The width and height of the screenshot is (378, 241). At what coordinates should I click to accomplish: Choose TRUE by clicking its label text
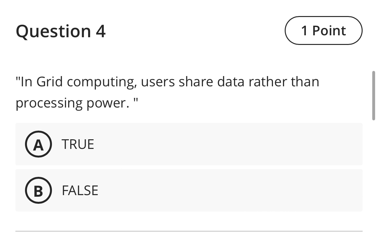[78, 144]
